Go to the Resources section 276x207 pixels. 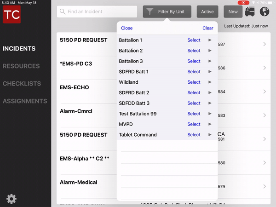point(21,66)
